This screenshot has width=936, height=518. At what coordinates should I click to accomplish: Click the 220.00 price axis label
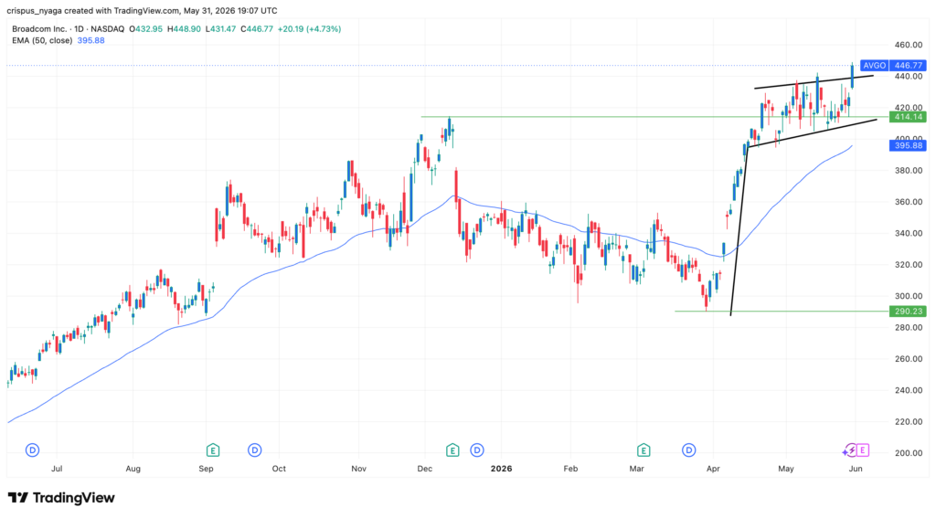coord(908,421)
